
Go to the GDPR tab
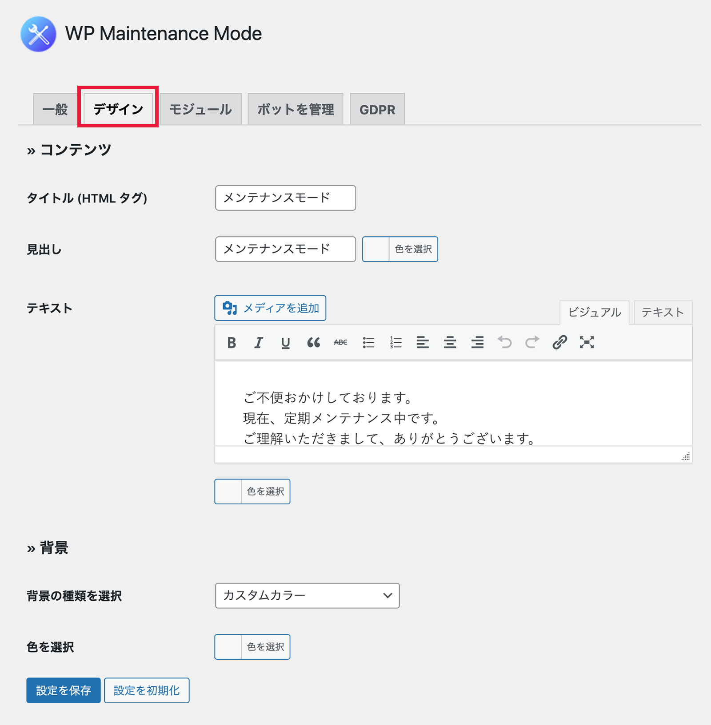pyautogui.click(x=377, y=109)
